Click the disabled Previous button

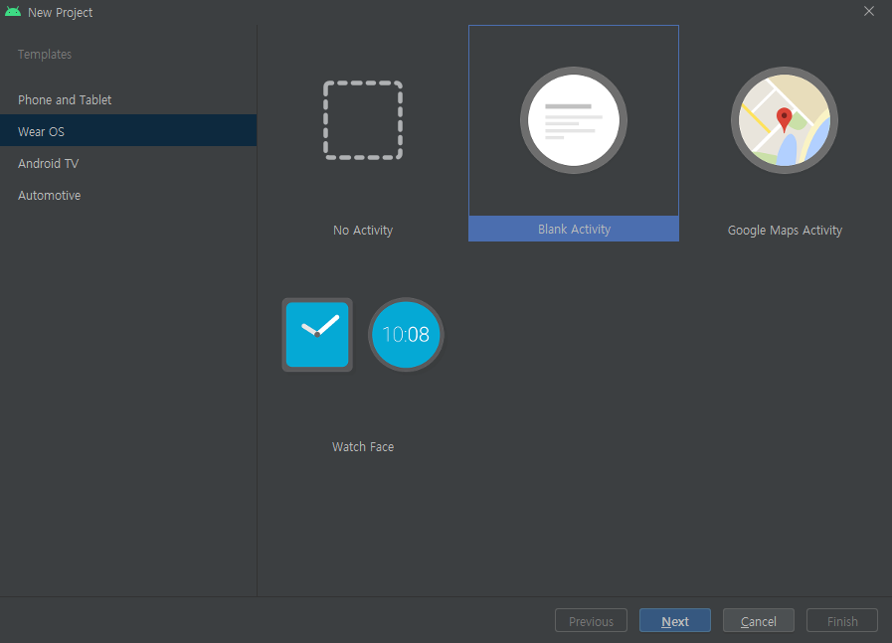point(591,621)
